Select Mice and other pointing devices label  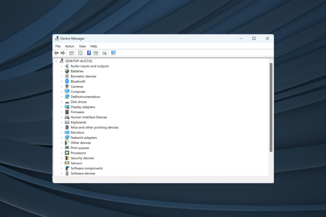pos(95,127)
